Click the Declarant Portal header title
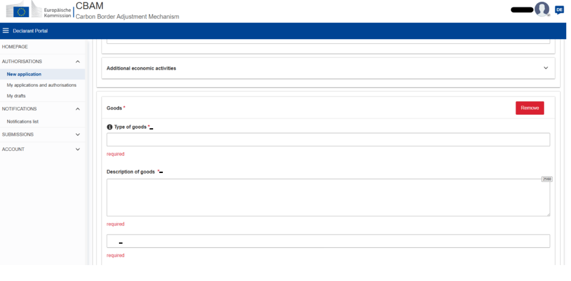 [30, 31]
